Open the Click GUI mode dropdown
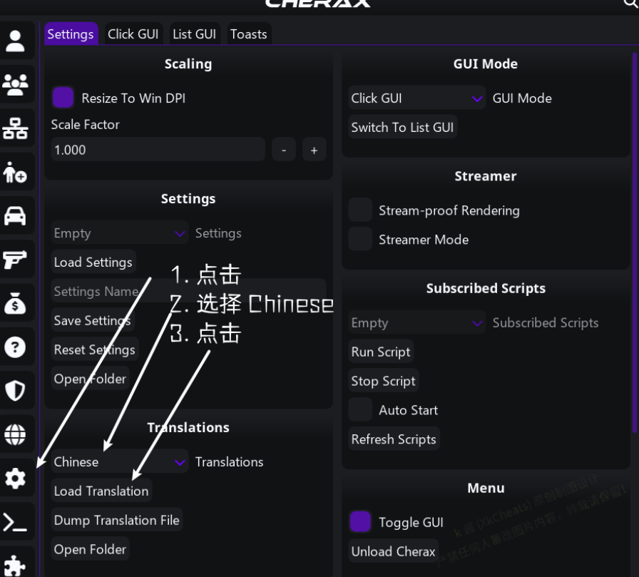The height and width of the screenshot is (577, 639). 416,98
